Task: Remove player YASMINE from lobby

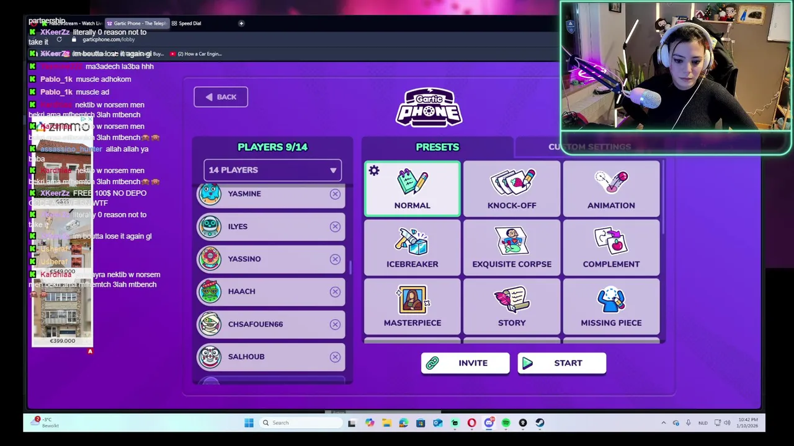Action: 335,194
